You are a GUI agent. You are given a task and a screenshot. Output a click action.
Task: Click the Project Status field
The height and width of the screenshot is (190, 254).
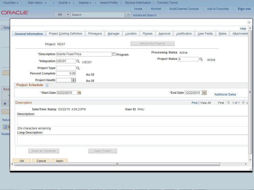click(x=188, y=59)
